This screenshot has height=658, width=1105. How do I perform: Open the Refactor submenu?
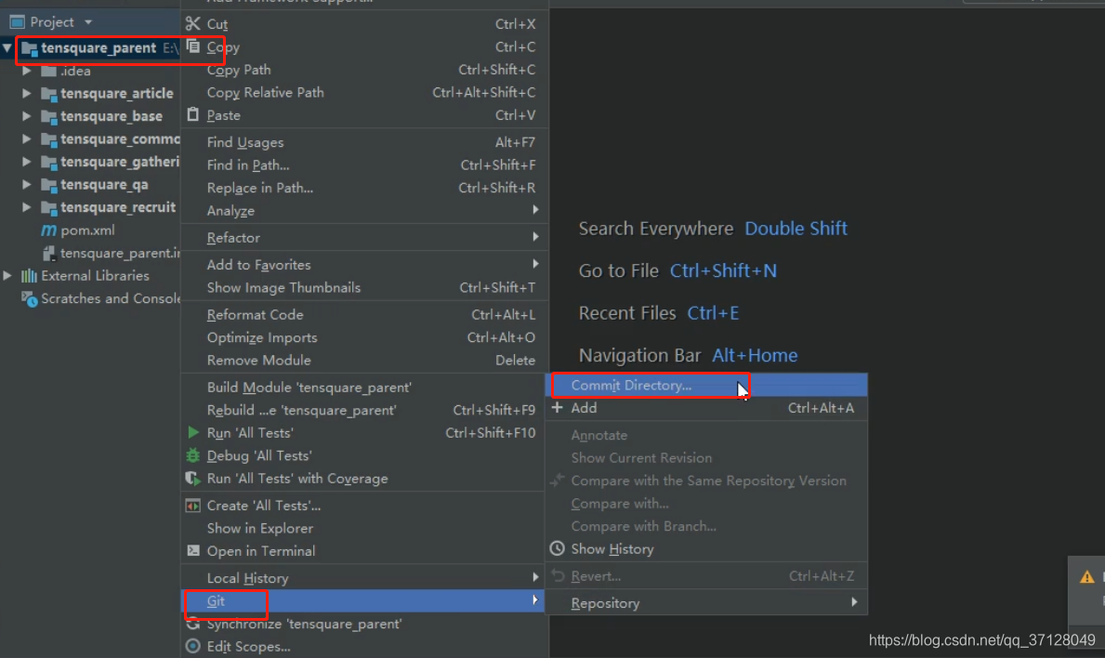[x=363, y=237]
